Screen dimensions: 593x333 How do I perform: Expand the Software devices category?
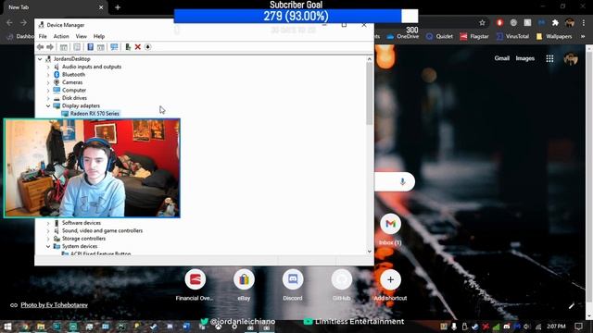click(48, 223)
